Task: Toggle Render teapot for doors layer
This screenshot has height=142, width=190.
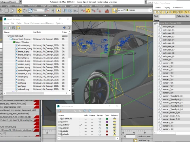Action: pos(100,122)
